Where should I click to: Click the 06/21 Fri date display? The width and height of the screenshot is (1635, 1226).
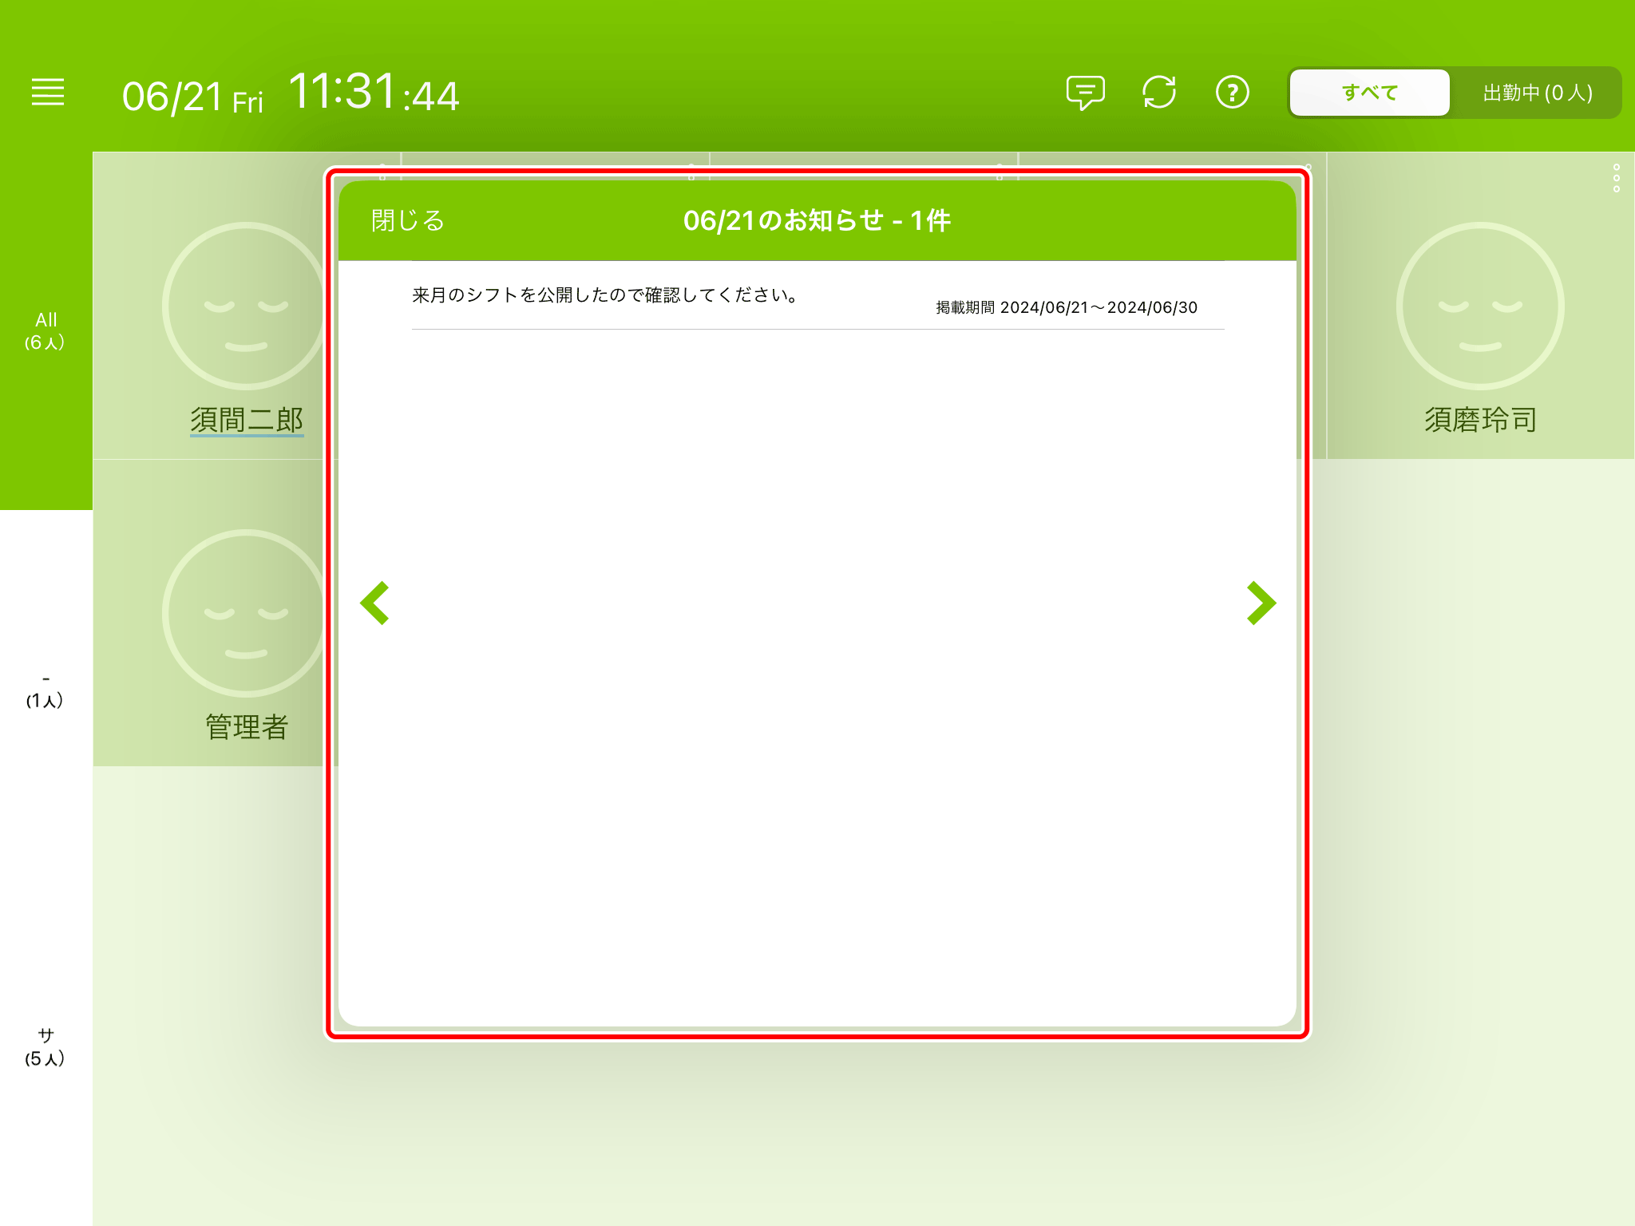coord(192,97)
